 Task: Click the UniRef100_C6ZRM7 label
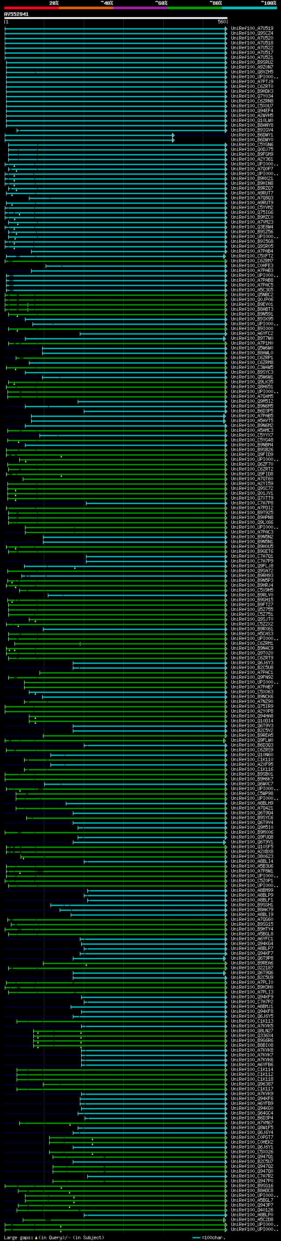pyautogui.click(x=252, y=261)
